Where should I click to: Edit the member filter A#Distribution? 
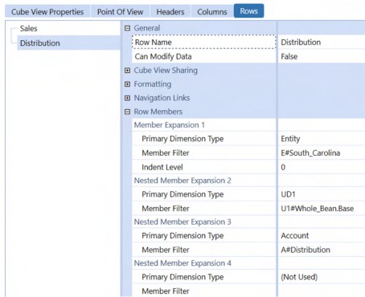[x=322, y=250]
